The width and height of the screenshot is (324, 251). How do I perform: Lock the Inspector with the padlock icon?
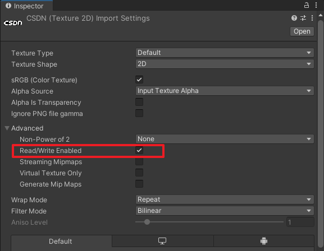(307, 5)
